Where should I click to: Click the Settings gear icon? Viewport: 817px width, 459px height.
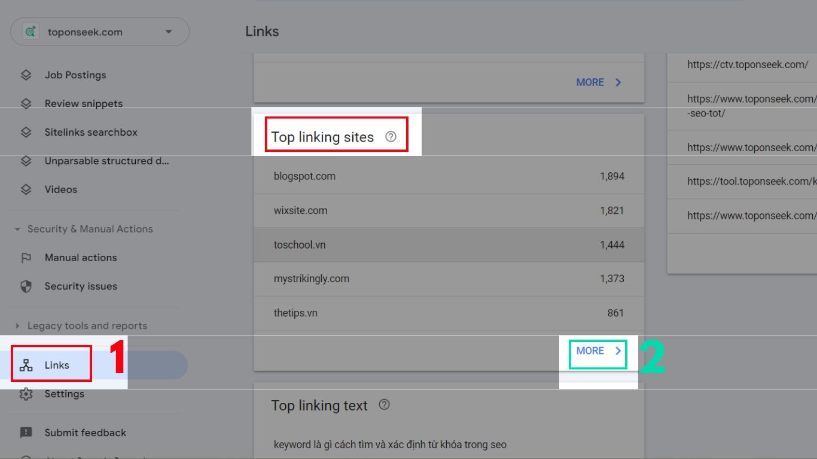26,394
